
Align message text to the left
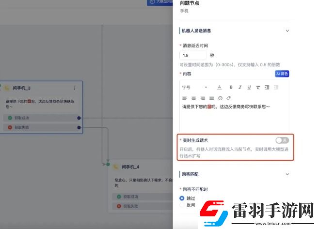[x=185, y=98]
